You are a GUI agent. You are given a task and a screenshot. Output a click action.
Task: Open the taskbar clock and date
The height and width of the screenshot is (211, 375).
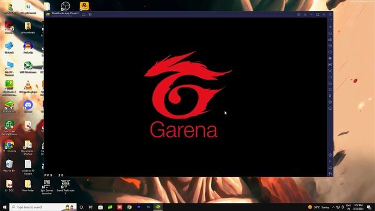click(x=358, y=207)
